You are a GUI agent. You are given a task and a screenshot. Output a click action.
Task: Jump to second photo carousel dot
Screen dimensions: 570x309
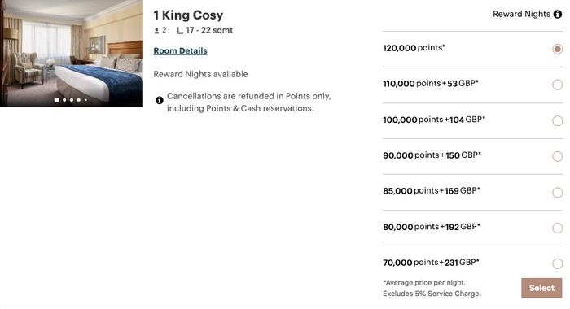(x=64, y=100)
